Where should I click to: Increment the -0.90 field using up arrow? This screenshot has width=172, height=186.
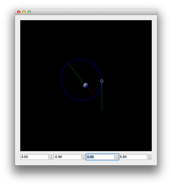(x=84, y=156)
